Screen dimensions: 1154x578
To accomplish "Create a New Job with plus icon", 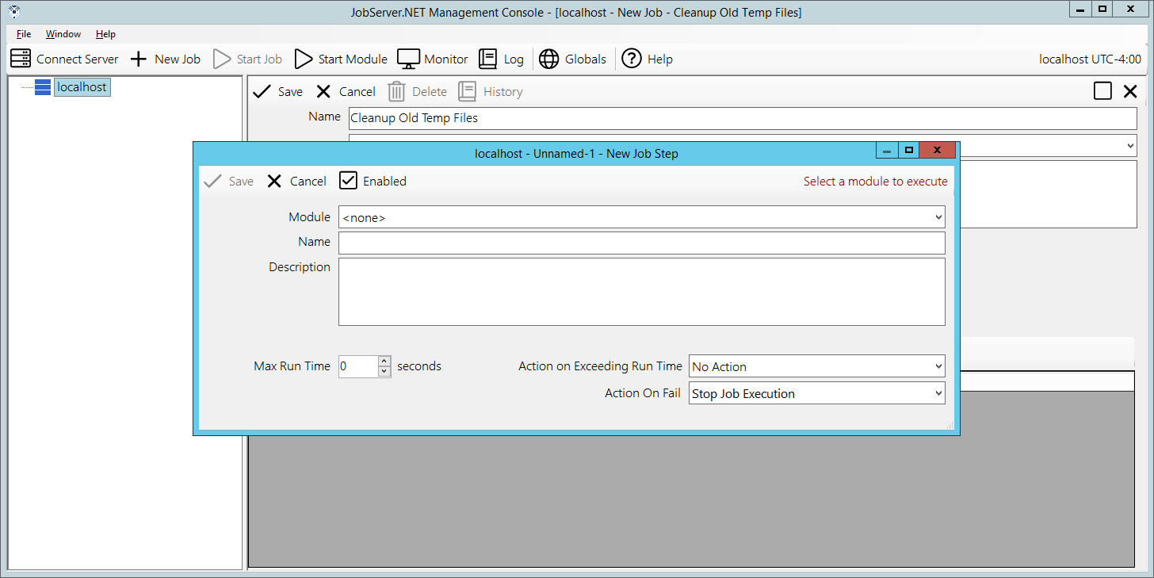I will tap(139, 59).
